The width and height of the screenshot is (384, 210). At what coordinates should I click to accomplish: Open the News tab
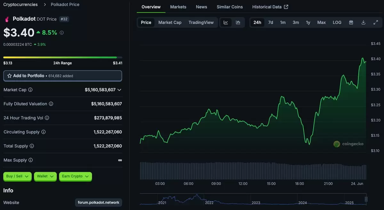click(x=202, y=7)
